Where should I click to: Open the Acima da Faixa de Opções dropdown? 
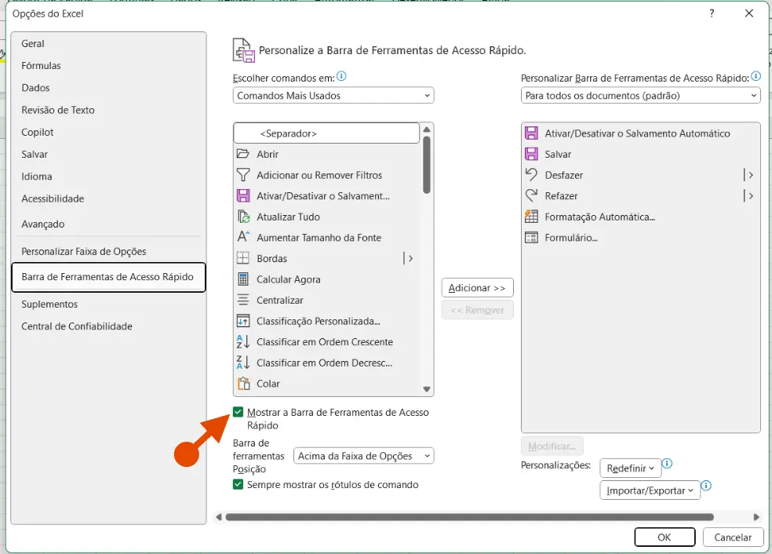[x=363, y=456]
